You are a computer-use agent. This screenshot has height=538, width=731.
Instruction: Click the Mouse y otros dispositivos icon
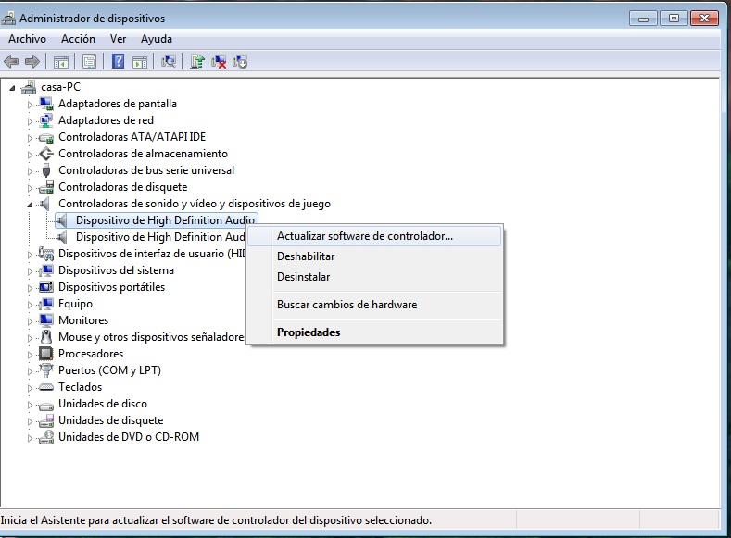click(x=45, y=337)
